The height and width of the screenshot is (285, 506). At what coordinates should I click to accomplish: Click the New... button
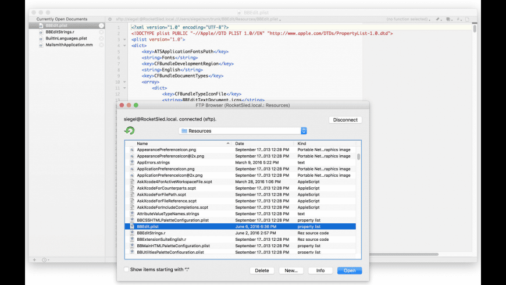tap(291, 270)
